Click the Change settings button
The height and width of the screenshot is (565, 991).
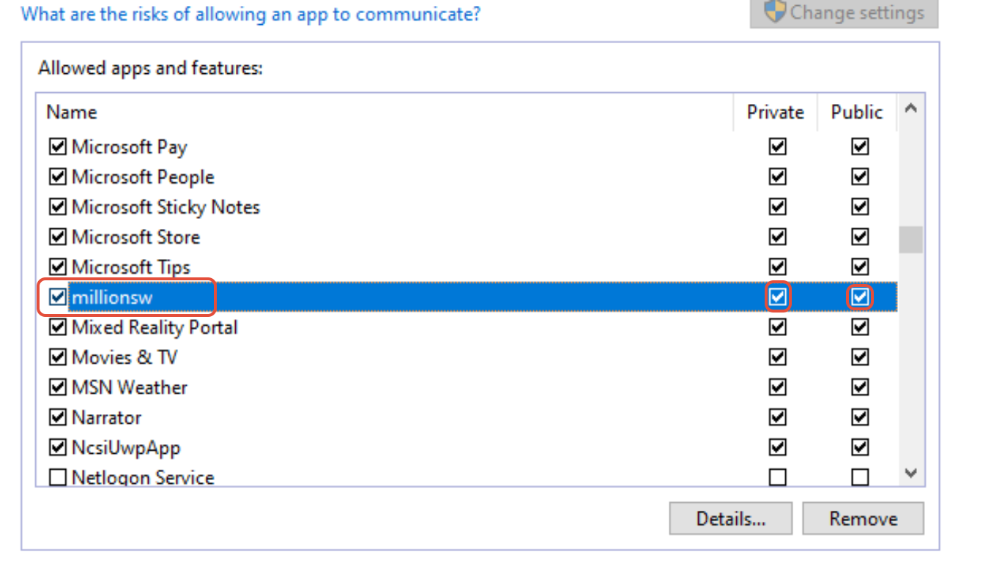coord(844,13)
